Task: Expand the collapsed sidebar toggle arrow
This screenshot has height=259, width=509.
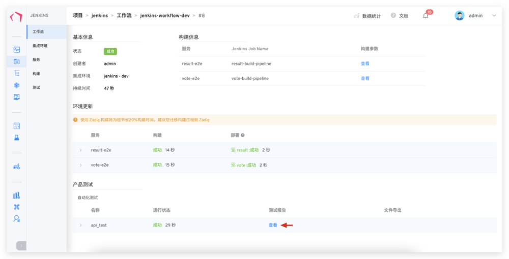Action: point(21,246)
